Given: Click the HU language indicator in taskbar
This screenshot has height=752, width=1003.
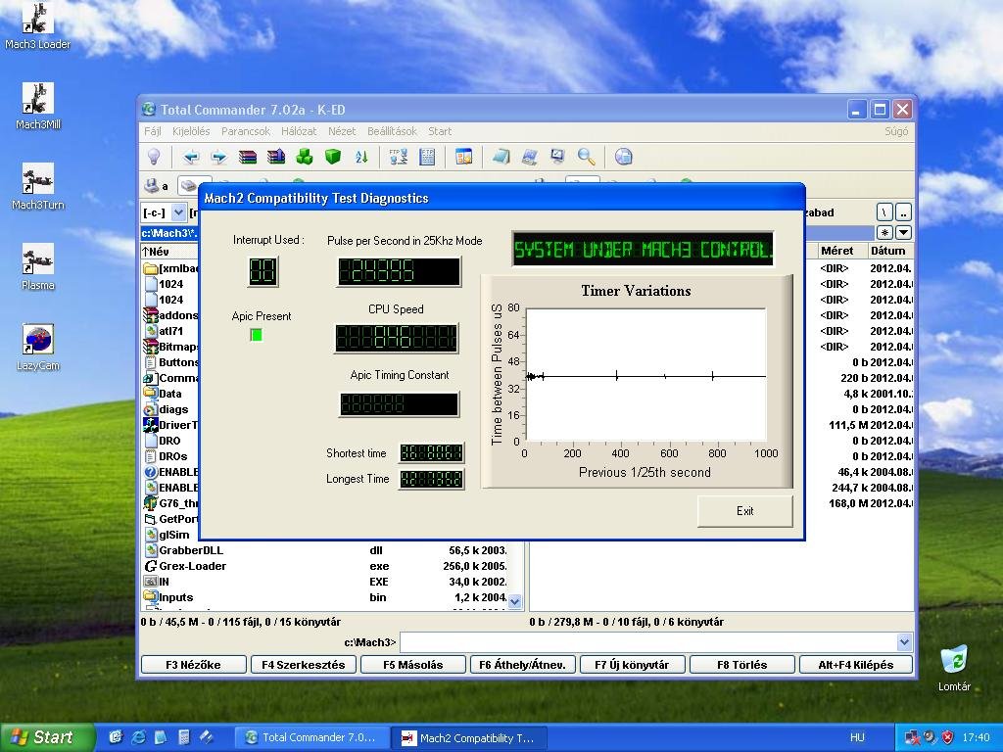Looking at the screenshot, I should click(857, 737).
